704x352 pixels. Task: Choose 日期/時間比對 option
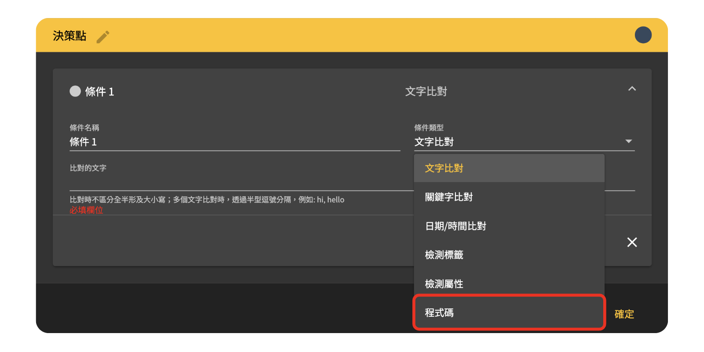point(509,226)
